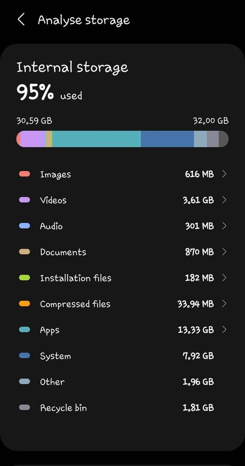
Task: Expand Images using its chevron arrow
Action: pos(224,174)
